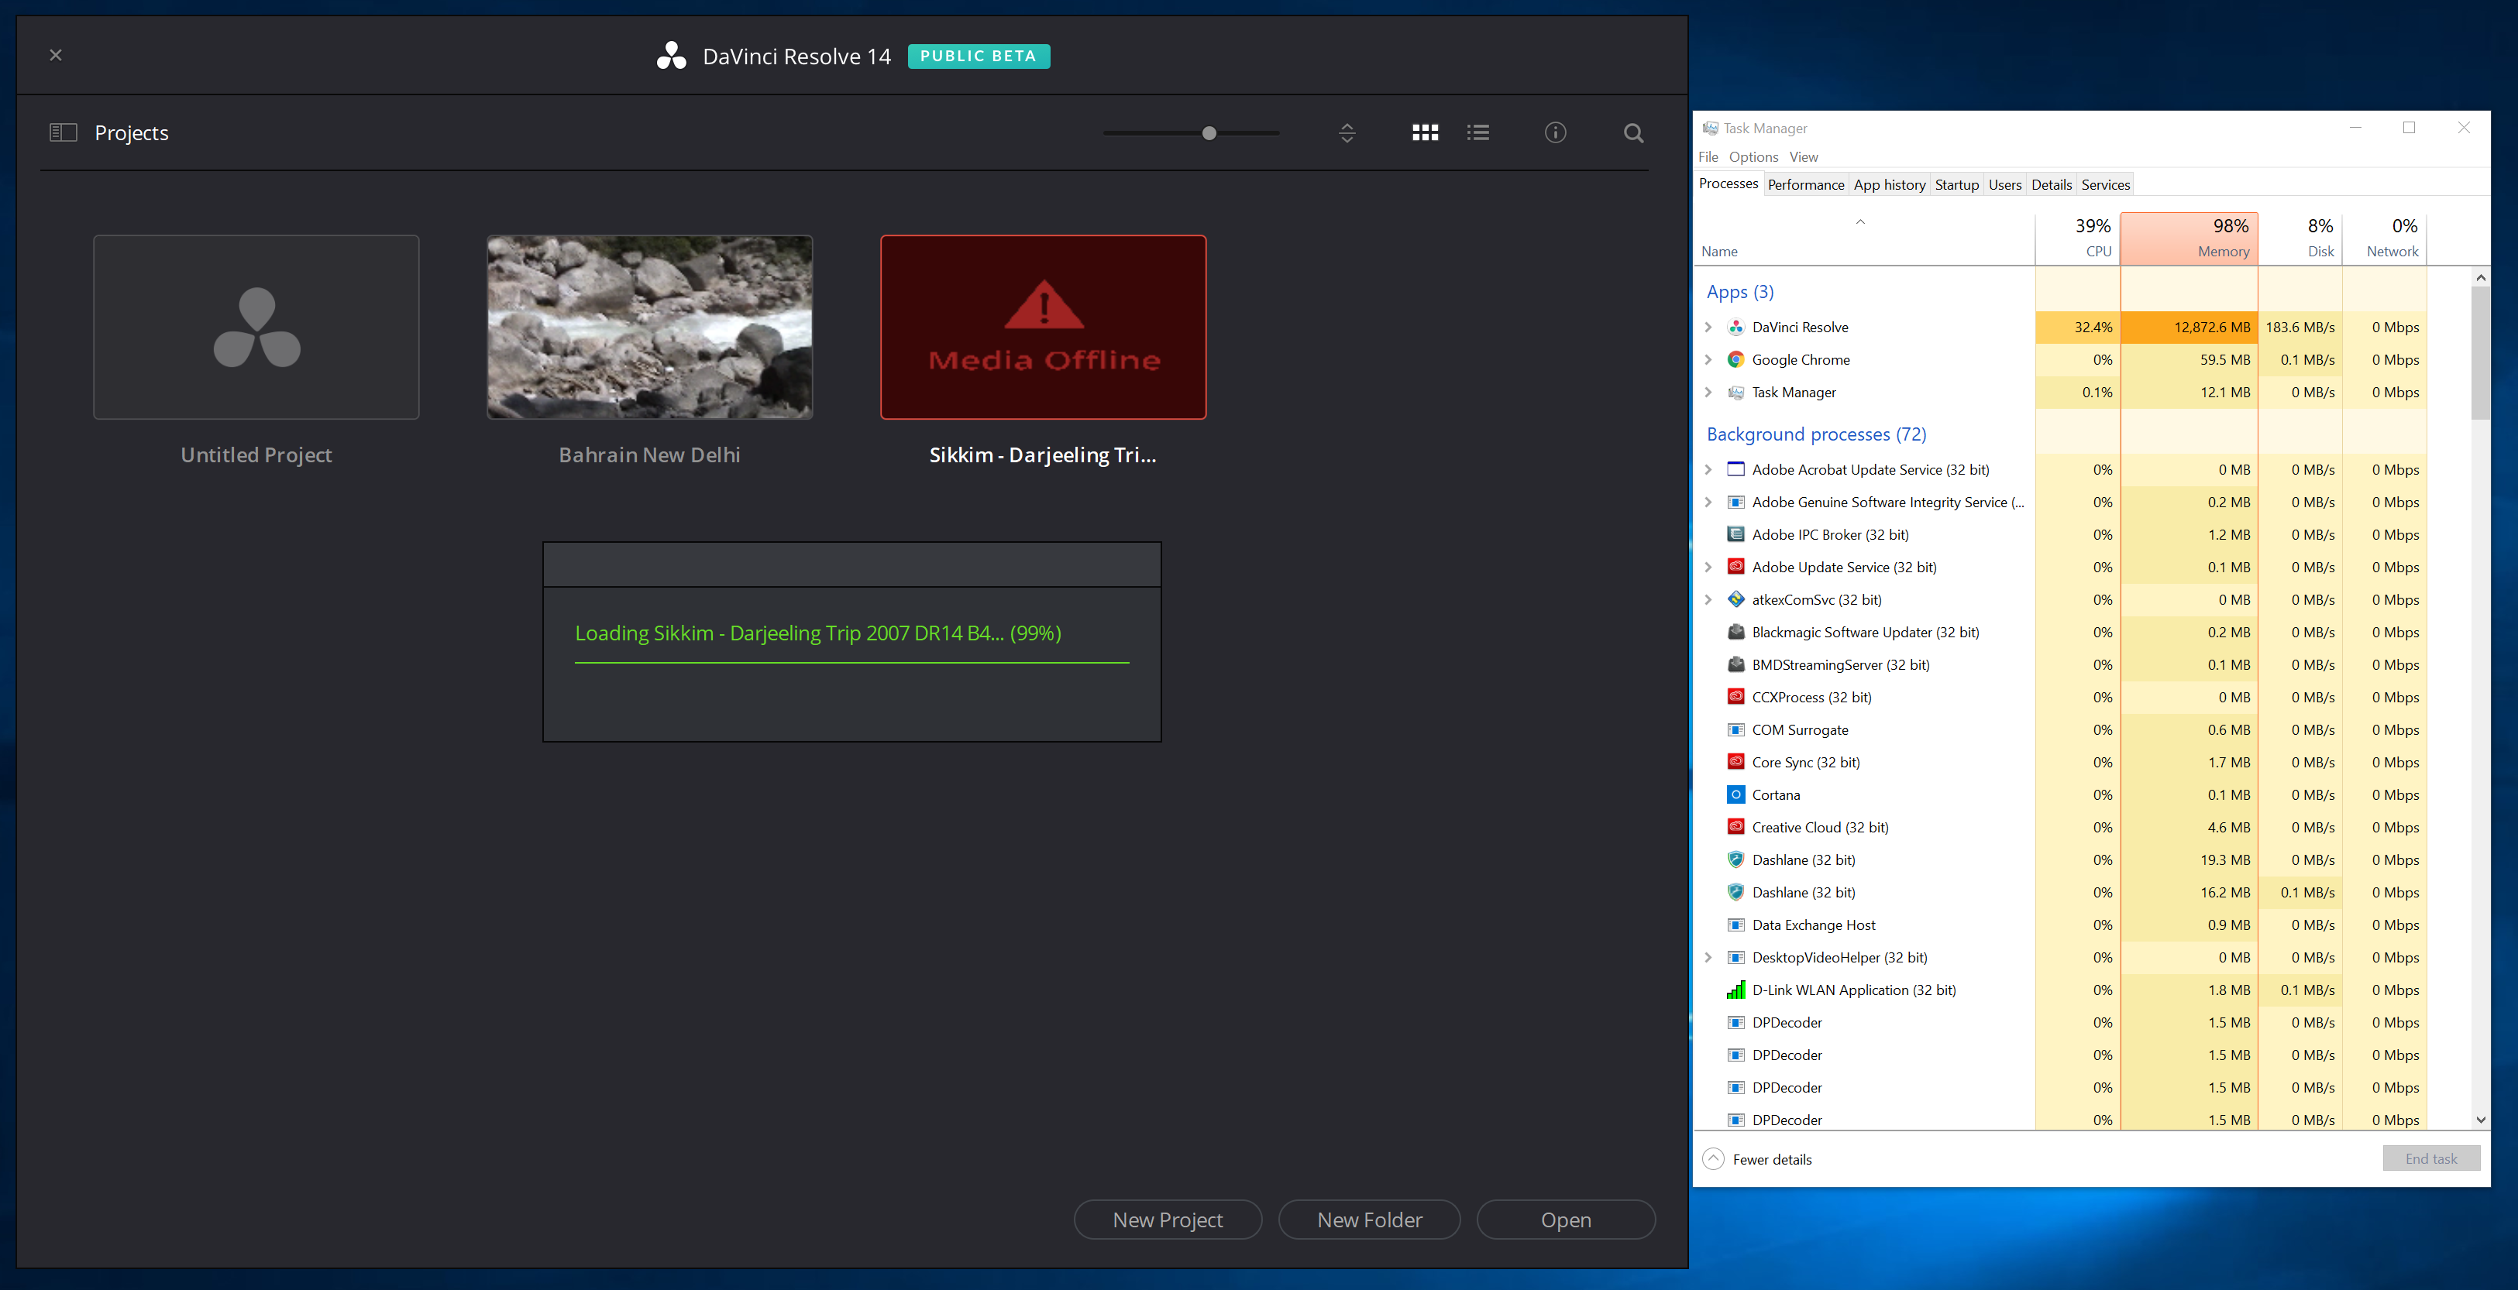
Task: Click the D-Link WLAN Application icon
Action: [1735, 990]
